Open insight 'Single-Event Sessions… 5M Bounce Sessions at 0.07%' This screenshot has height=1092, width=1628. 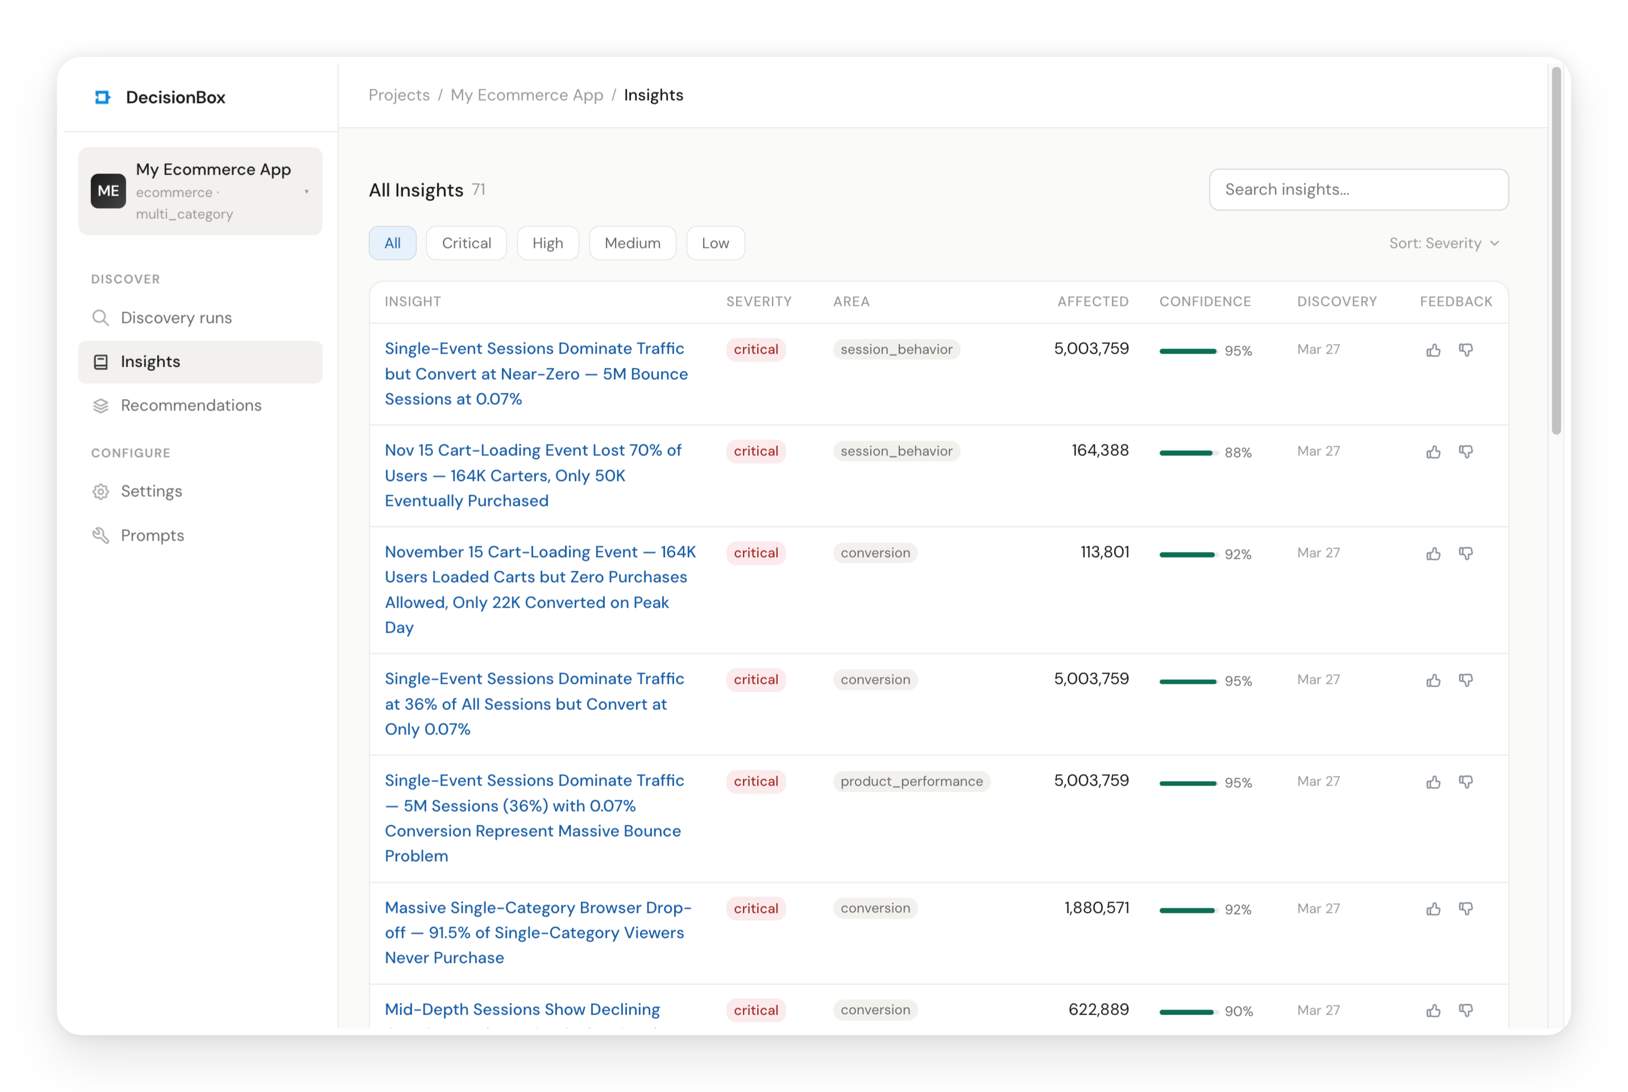tap(536, 374)
